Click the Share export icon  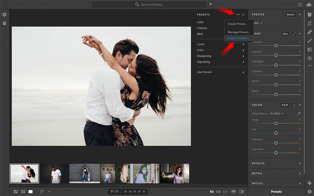(300, 5)
